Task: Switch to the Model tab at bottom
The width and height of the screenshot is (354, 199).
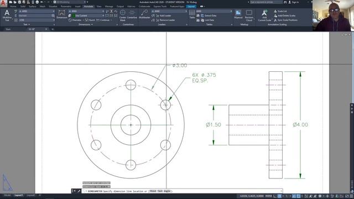Action: click(7, 195)
